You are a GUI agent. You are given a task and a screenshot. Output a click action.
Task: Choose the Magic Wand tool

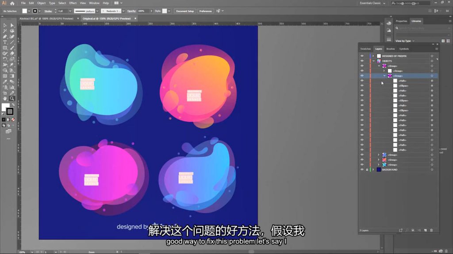pyautogui.click(x=5, y=31)
